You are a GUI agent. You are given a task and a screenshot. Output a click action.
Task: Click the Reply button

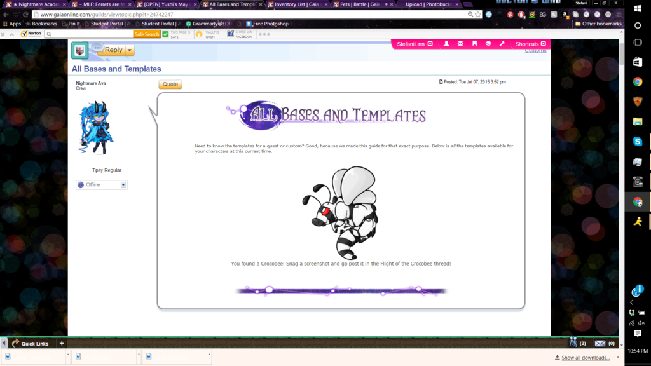coord(113,50)
